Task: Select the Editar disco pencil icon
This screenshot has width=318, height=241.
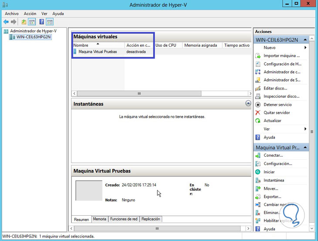Action: tap(258, 88)
